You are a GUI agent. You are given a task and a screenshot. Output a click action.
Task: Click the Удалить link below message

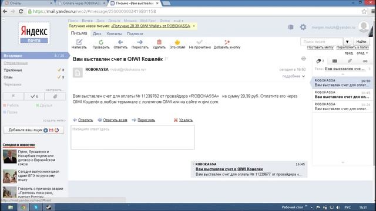186,120
